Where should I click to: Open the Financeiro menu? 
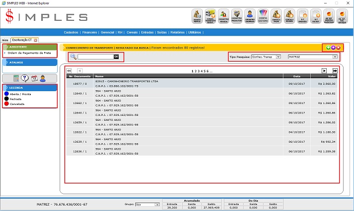89,32
